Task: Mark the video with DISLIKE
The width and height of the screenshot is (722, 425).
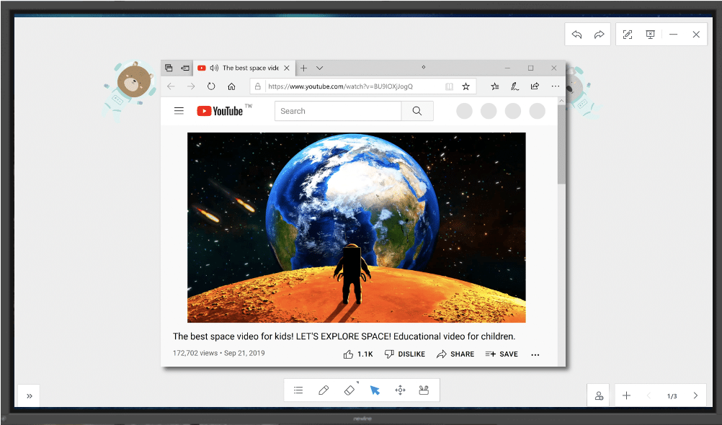Action: tap(405, 354)
